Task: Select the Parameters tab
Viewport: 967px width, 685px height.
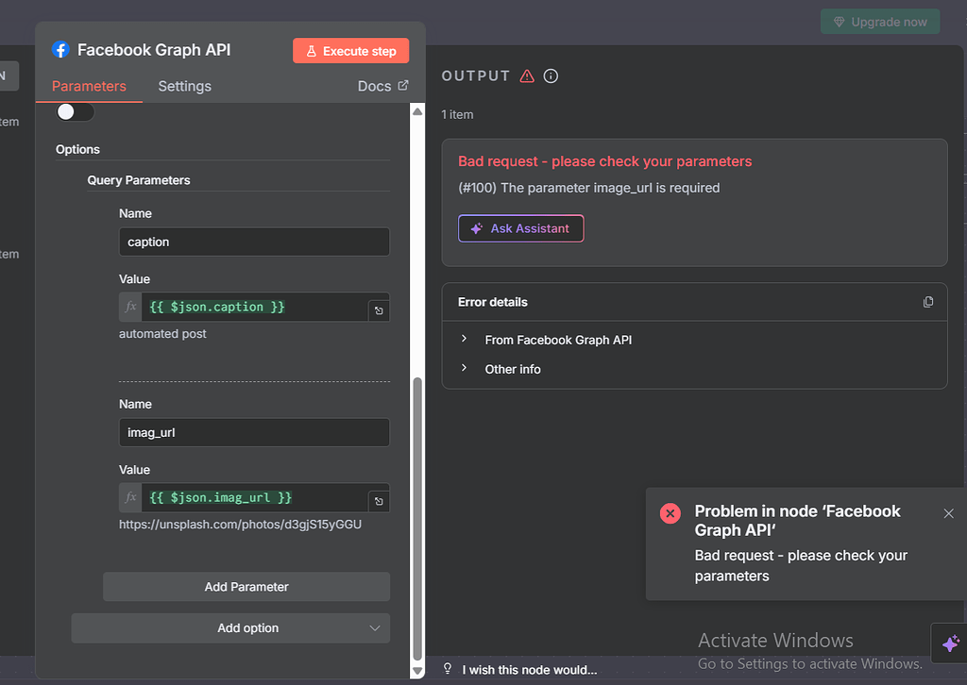Action: [x=89, y=86]
